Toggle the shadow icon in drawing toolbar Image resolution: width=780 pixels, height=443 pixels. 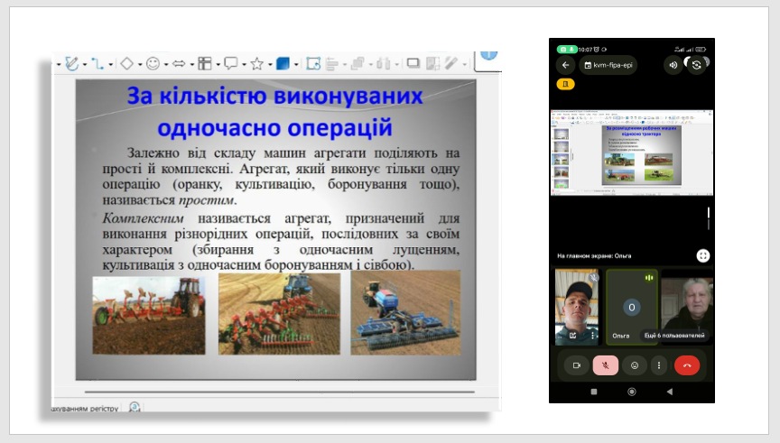tap(413, 63)
